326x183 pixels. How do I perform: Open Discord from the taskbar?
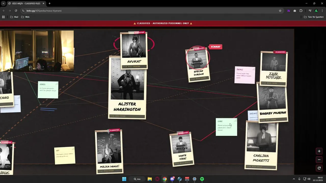tap(172, 179)
